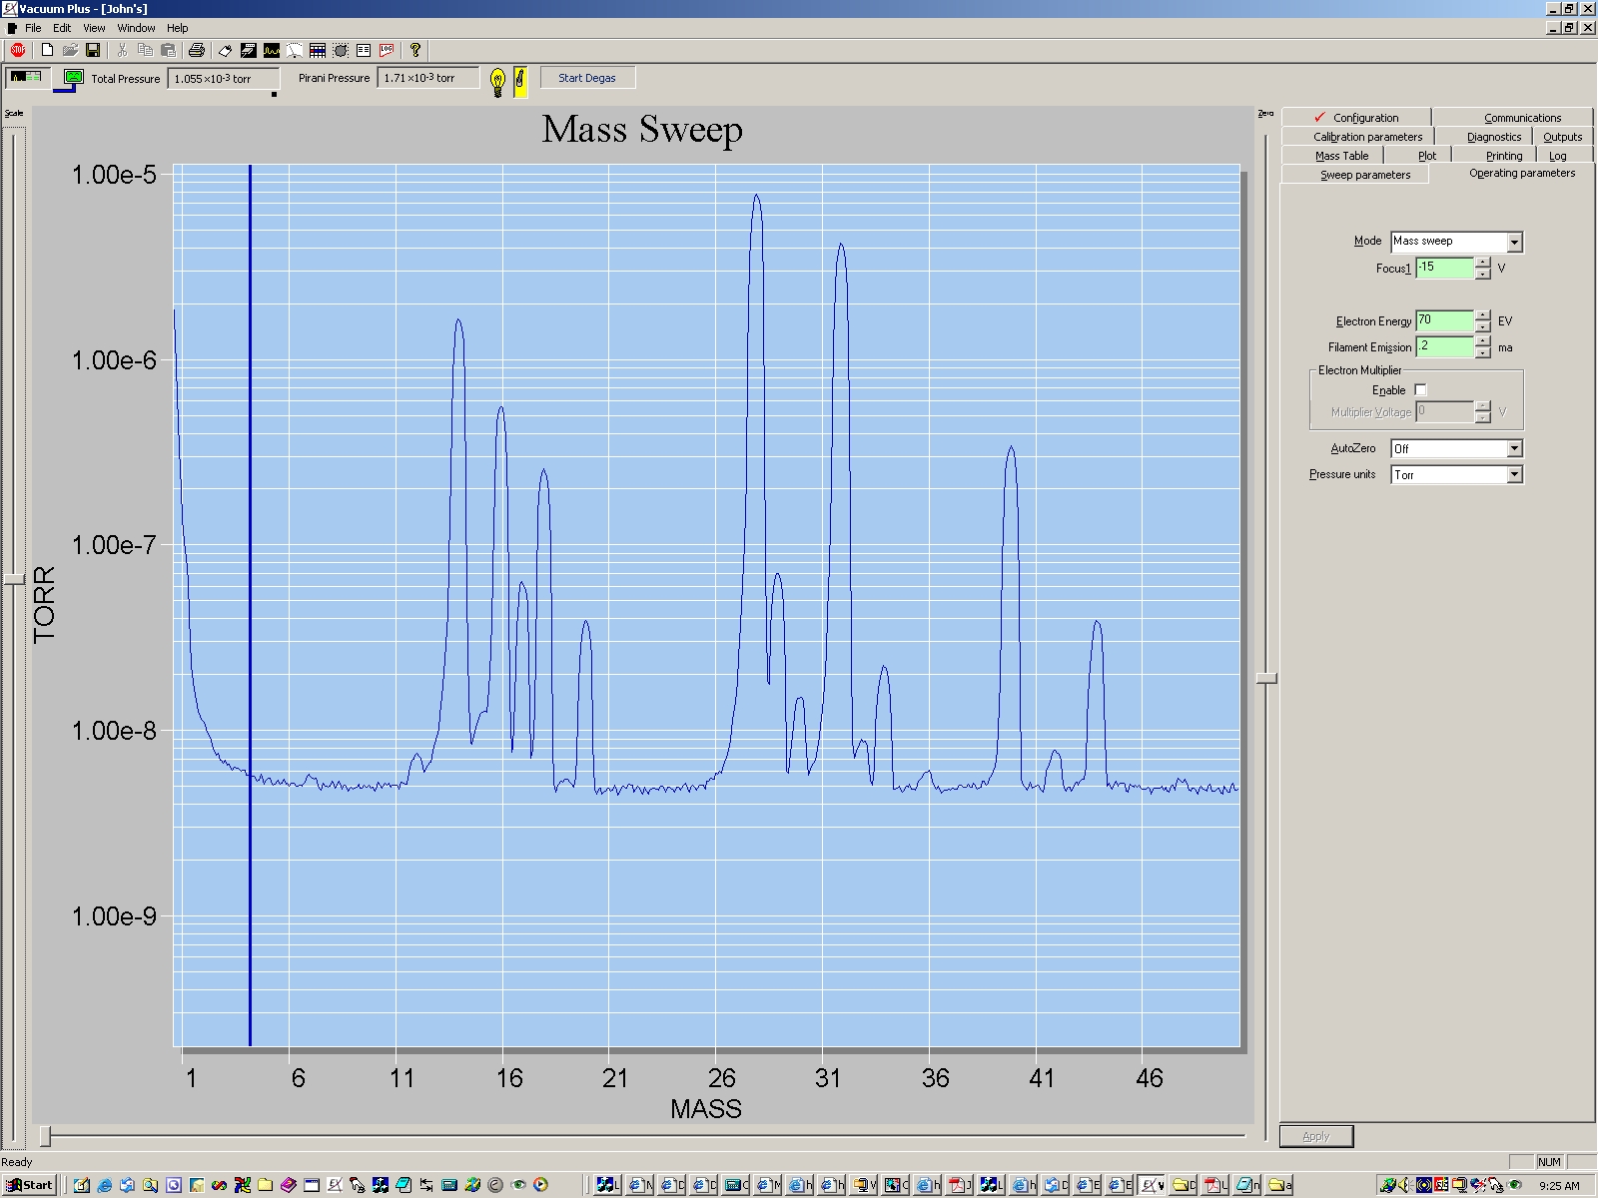Print using the printer icon
1598x1198 pixels.
click(197, 50)
